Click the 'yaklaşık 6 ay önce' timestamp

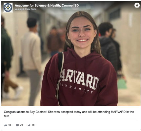(26, 9)
